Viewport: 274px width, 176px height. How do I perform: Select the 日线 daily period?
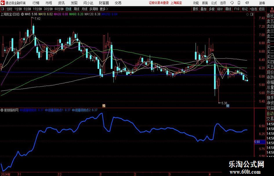click(x=68, y=9)
